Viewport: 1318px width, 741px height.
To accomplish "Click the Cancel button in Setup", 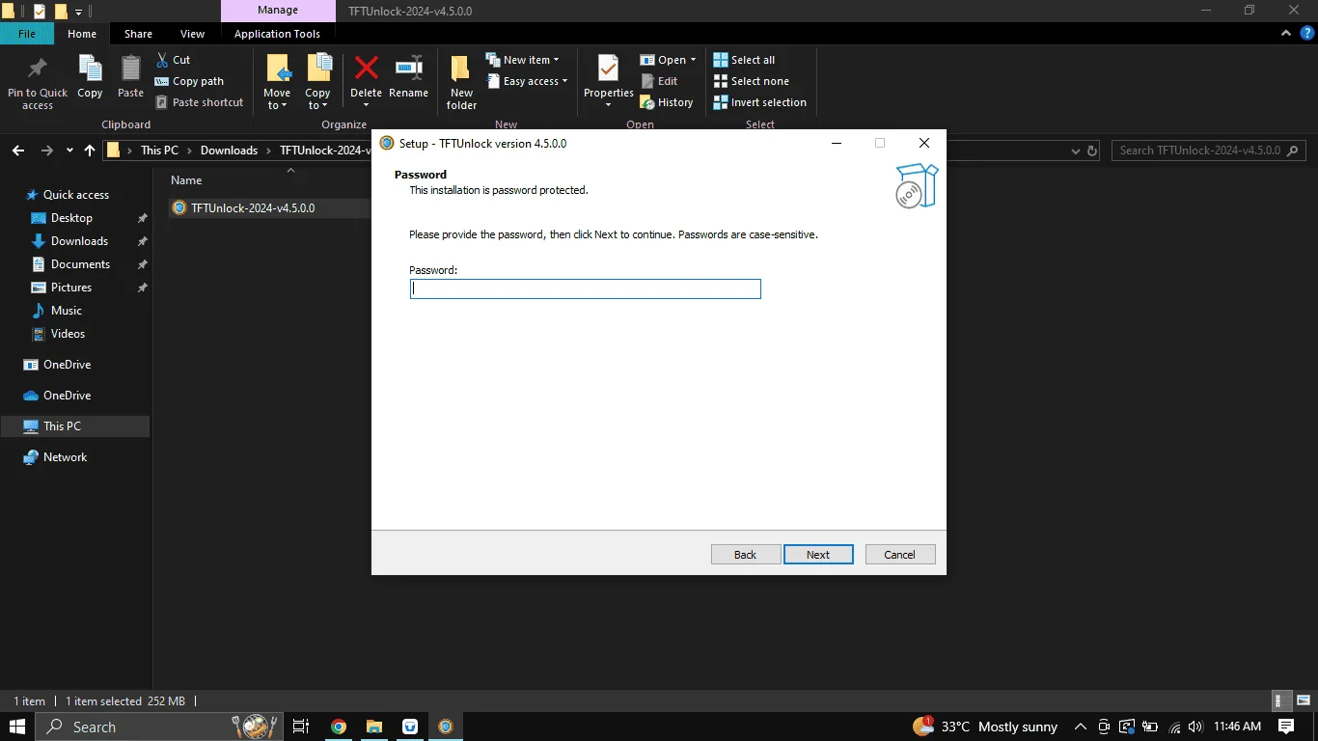I will click(900, 555).
